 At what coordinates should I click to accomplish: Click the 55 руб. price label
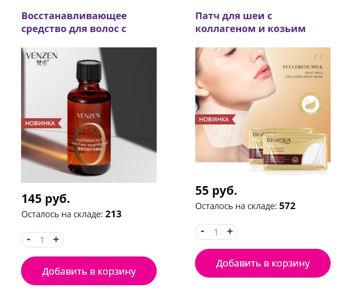click(x=216, y=191)
